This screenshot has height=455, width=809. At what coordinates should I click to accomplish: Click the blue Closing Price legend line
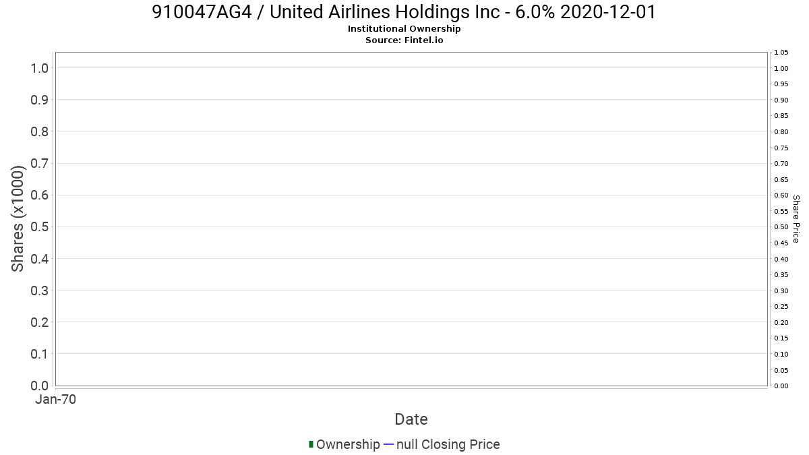point(388,444)
